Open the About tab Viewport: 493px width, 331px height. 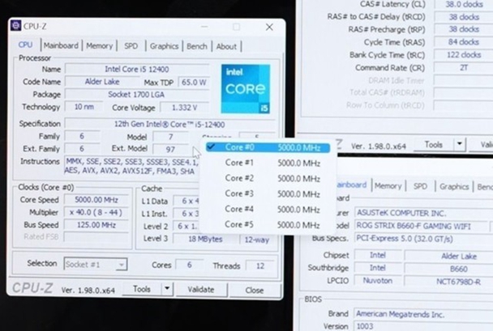tap(226, 47)
